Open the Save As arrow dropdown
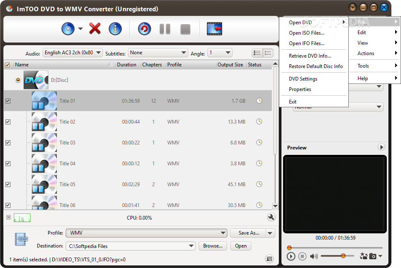Image resolution: width=401 pixels, height=268 pixels. tap(270, 233)
